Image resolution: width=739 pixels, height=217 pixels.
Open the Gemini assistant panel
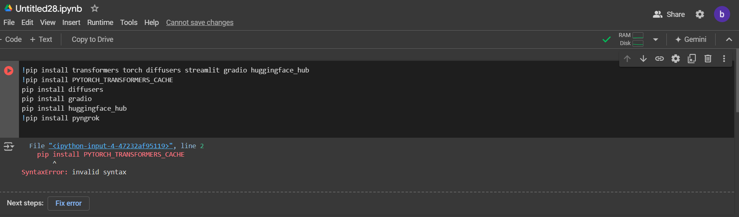(x=691, y=39)
